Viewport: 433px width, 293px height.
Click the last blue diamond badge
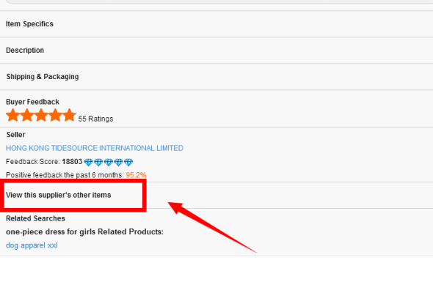coord(128,163)
